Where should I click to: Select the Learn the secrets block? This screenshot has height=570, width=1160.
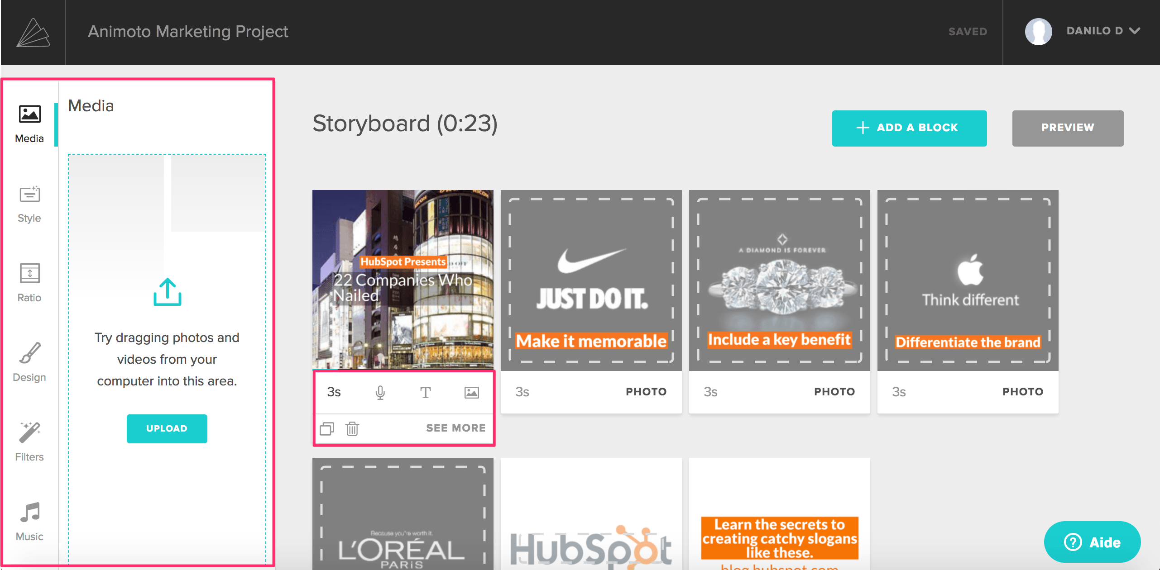click(780, 514)
